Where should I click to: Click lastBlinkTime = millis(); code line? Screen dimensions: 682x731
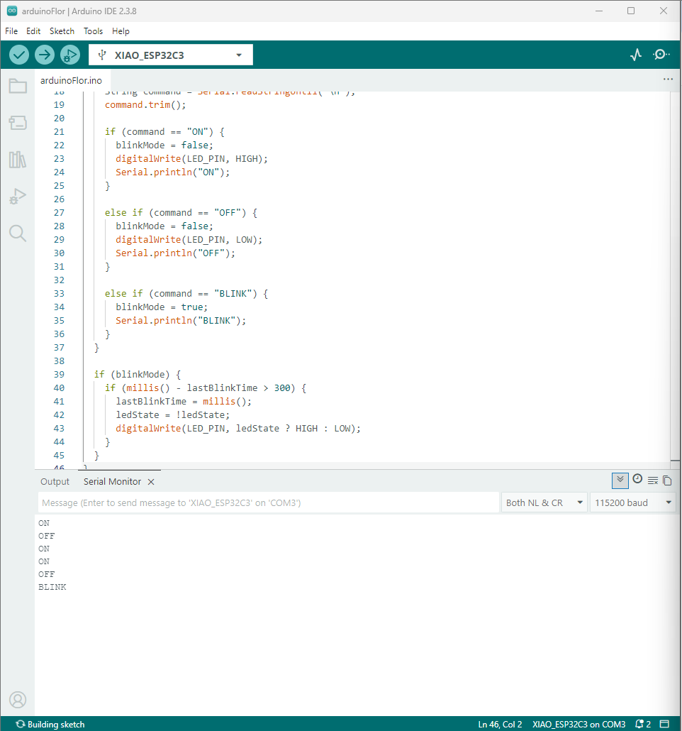[184, 402]
